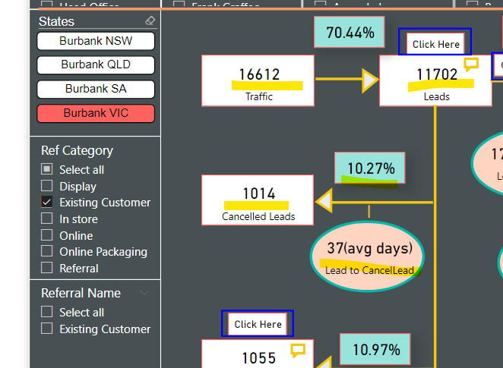Click the States slicer header
This screenshot has height=368, width=503.
pos(56,21)
